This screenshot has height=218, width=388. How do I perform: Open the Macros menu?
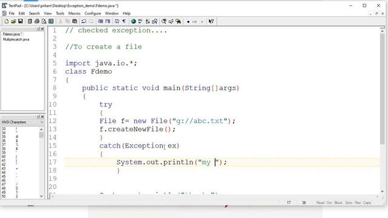point(74,13)
